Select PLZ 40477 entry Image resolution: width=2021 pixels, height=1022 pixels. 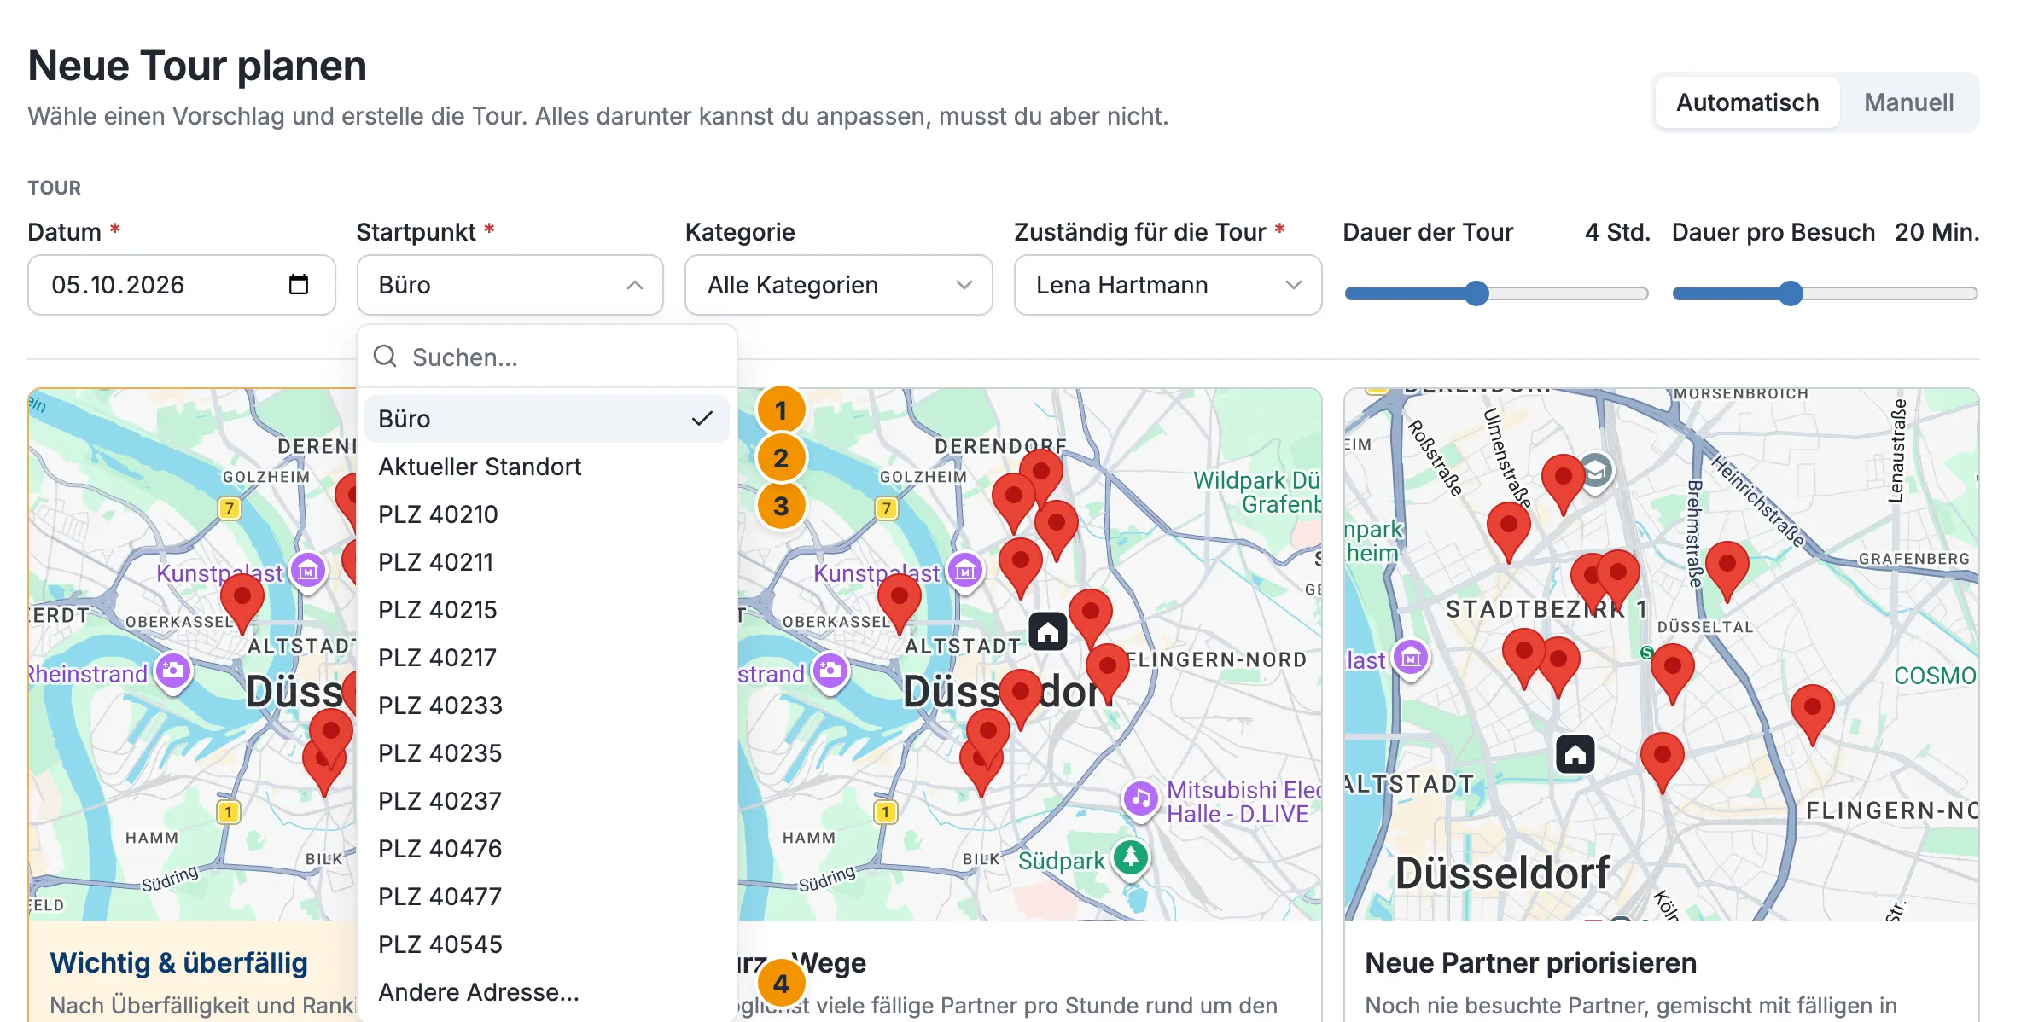[546, 897]
